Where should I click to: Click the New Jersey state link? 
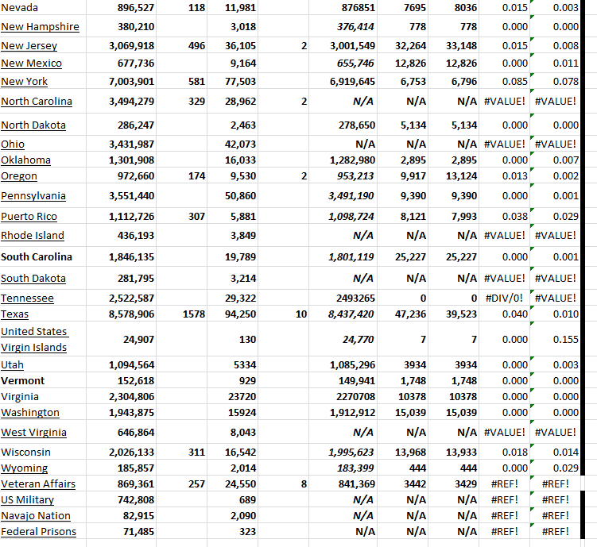pos(29,46)
